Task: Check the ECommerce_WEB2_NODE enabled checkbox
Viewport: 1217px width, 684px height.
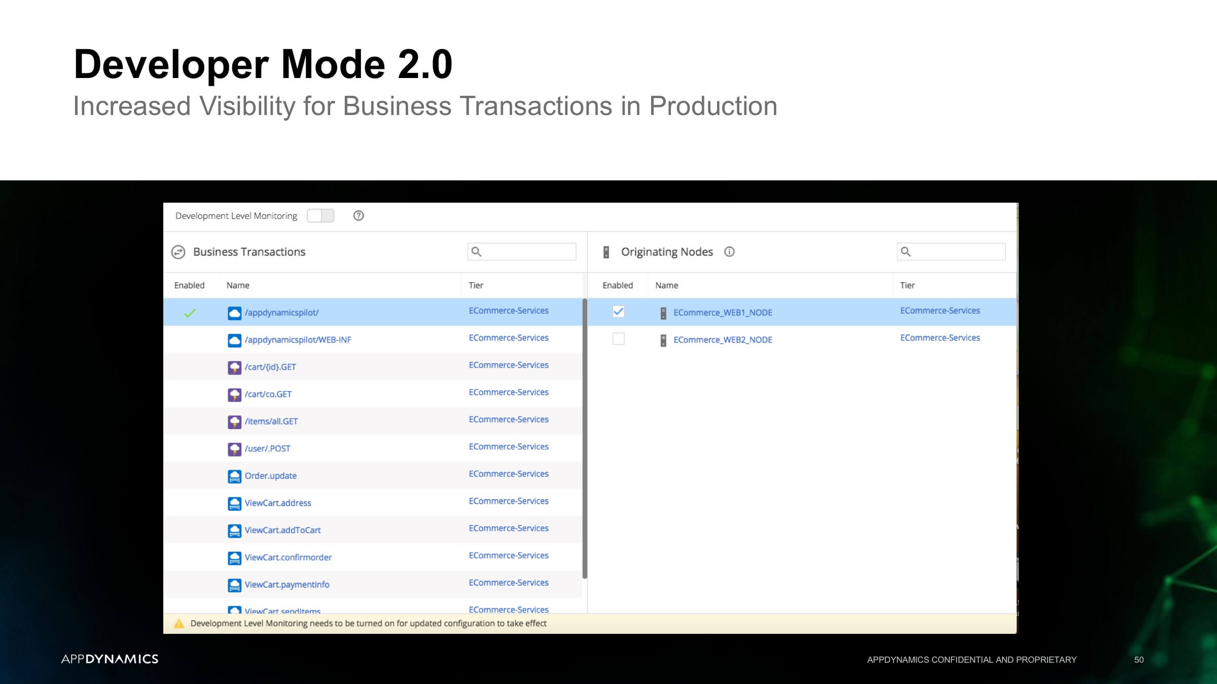Action: point(618,339)
